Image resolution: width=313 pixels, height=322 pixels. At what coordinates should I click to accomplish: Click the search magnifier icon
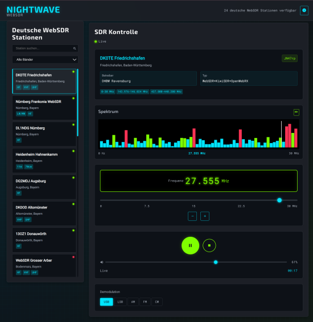click(75, 48)
